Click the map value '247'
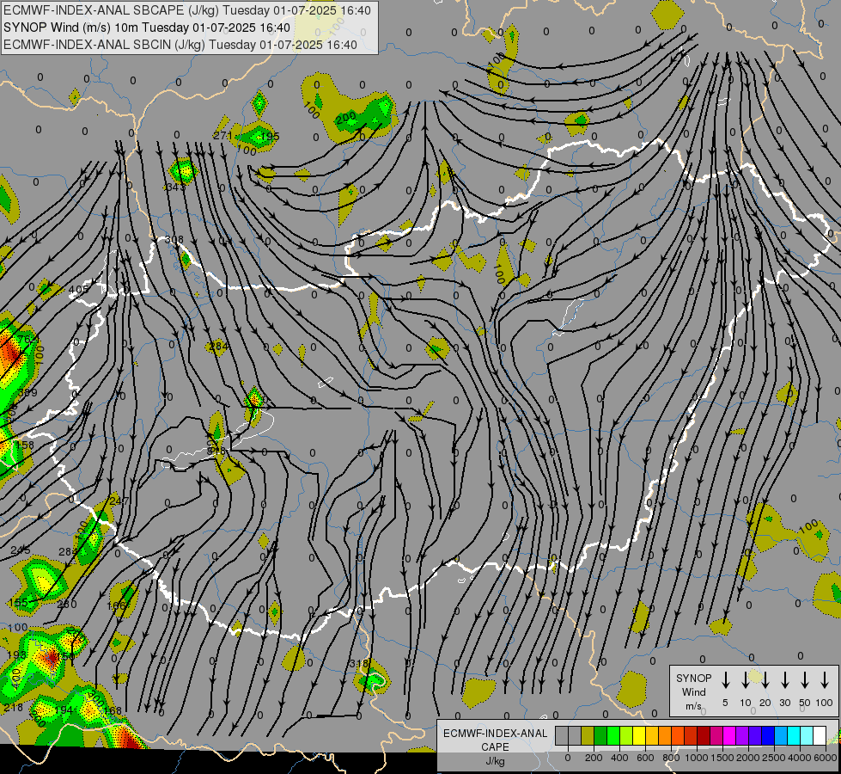Screen dimensions: 841x774 tap(119, 501)
